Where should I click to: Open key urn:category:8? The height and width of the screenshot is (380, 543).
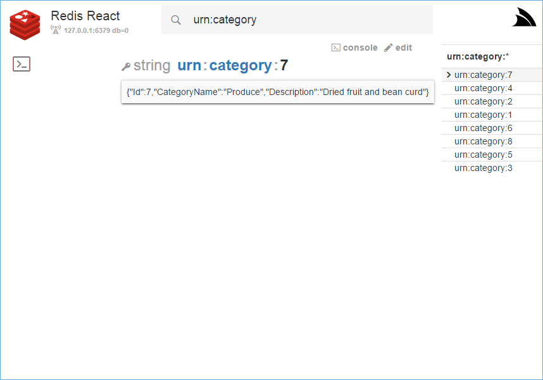click(x=484, y=141)
